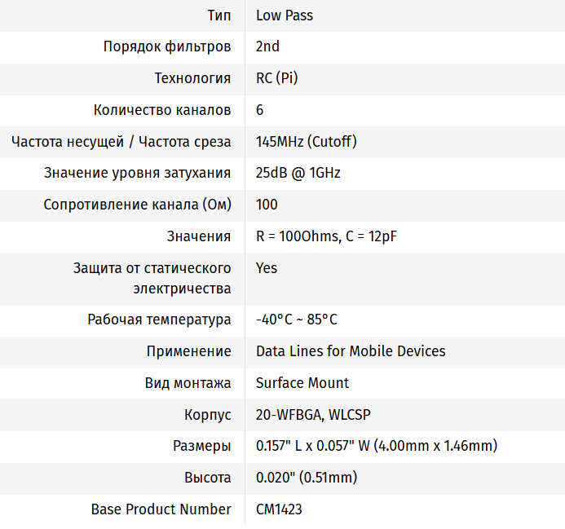Click the "0.020" (0.51mm)" height value
Screen dimensions: 565x529
(x=307, y=478)
